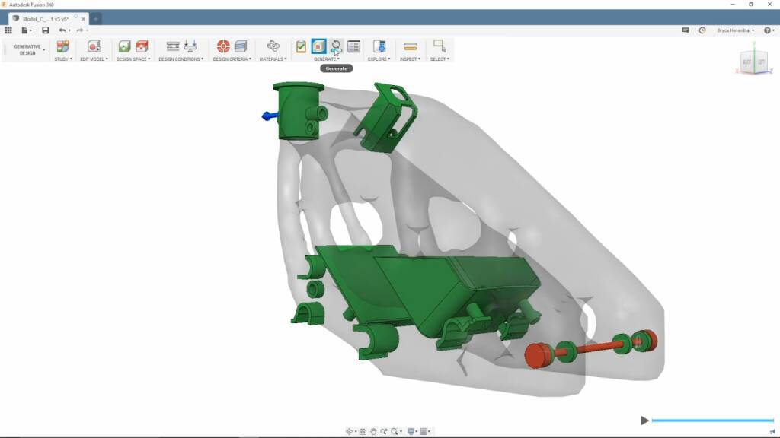Viewport: 780px width, 438px height.
Task: Click the Structural Loads icon
Action: (x=190, y=46)
